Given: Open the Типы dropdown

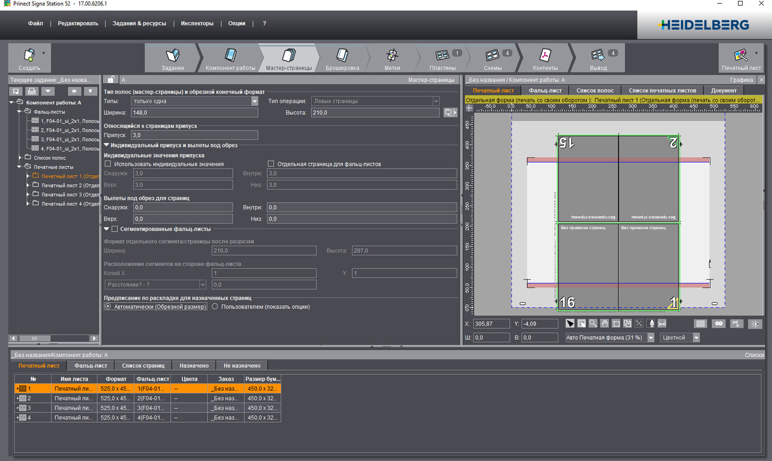Looking at the screenshot, I should [254, 101].
